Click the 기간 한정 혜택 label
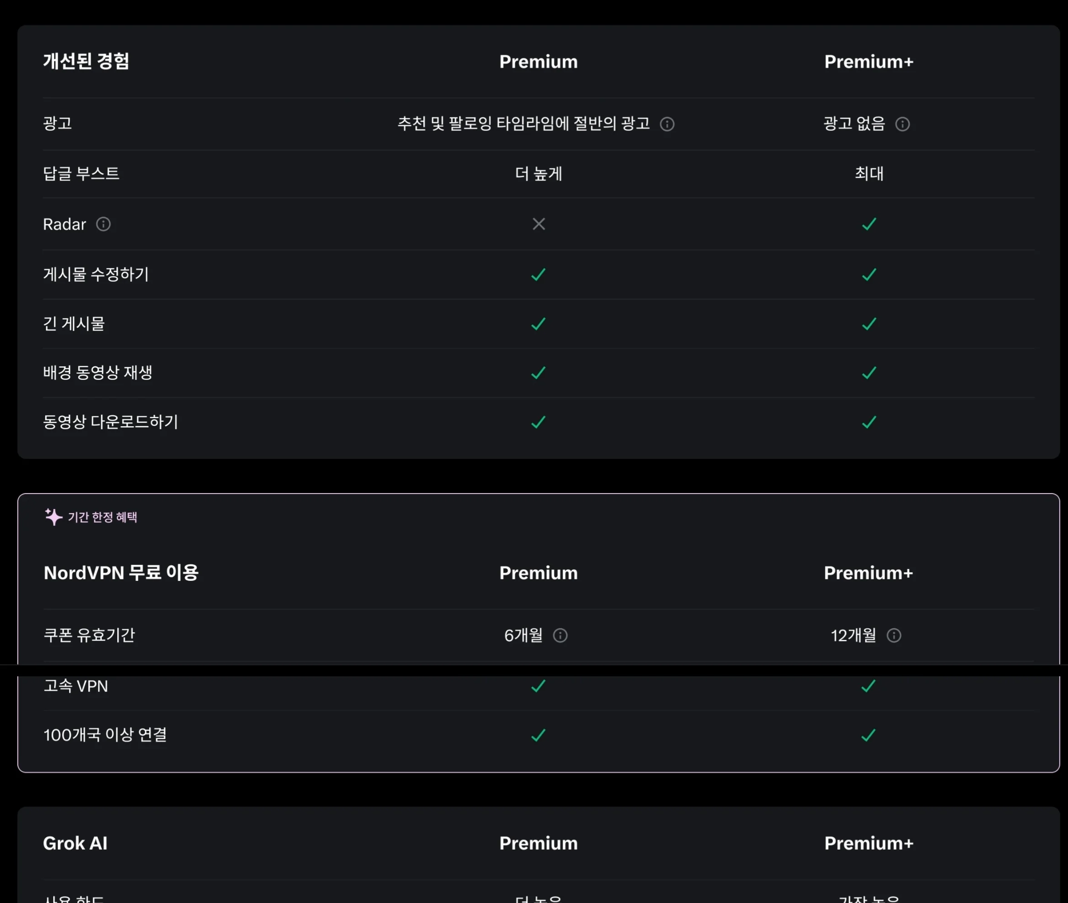This screenshot has width=1068, height=903. (x=102, y=517)
